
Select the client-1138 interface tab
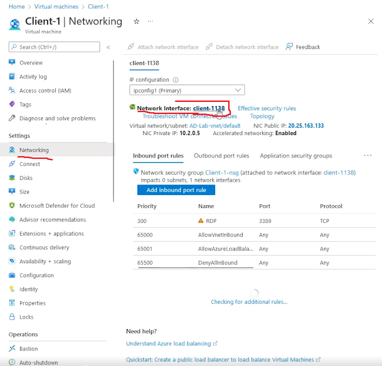[x=144, y=63]
